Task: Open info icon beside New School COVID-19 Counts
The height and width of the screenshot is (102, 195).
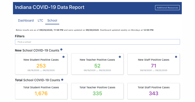Action: 61,49
